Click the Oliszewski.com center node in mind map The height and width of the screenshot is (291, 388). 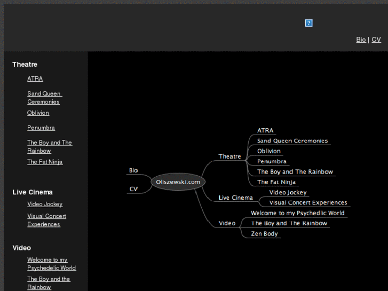(178, 182)
